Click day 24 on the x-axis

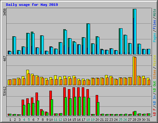tap(116, 120)
